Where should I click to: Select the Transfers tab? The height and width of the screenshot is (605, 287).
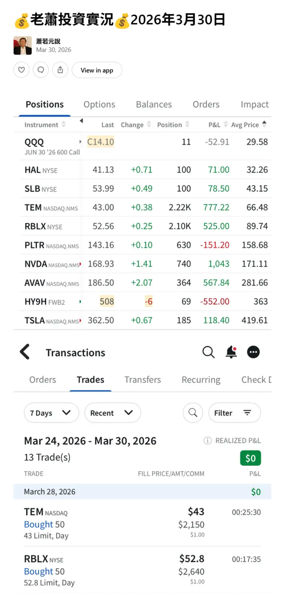pos(143,380)
